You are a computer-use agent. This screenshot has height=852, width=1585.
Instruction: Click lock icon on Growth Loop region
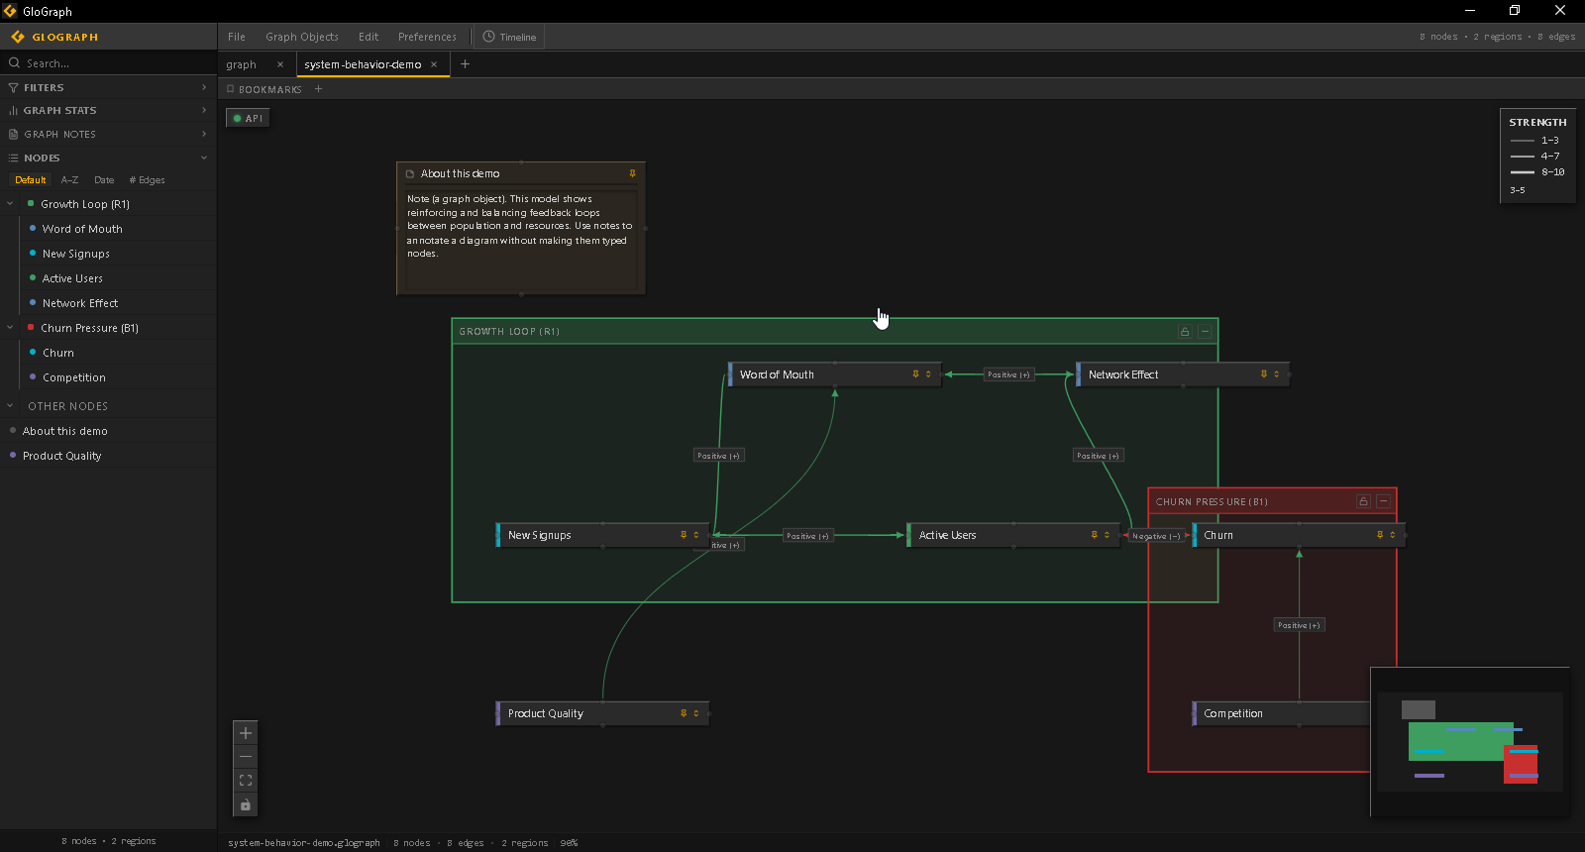tap(1185, 332)
